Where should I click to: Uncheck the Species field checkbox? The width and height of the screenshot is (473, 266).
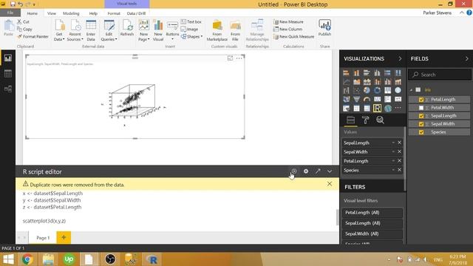click(x=421, y=132)
